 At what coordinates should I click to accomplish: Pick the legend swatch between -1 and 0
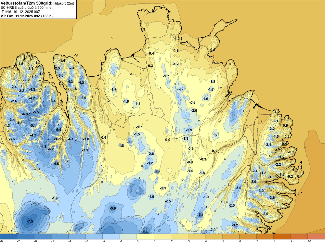point(128,237)
